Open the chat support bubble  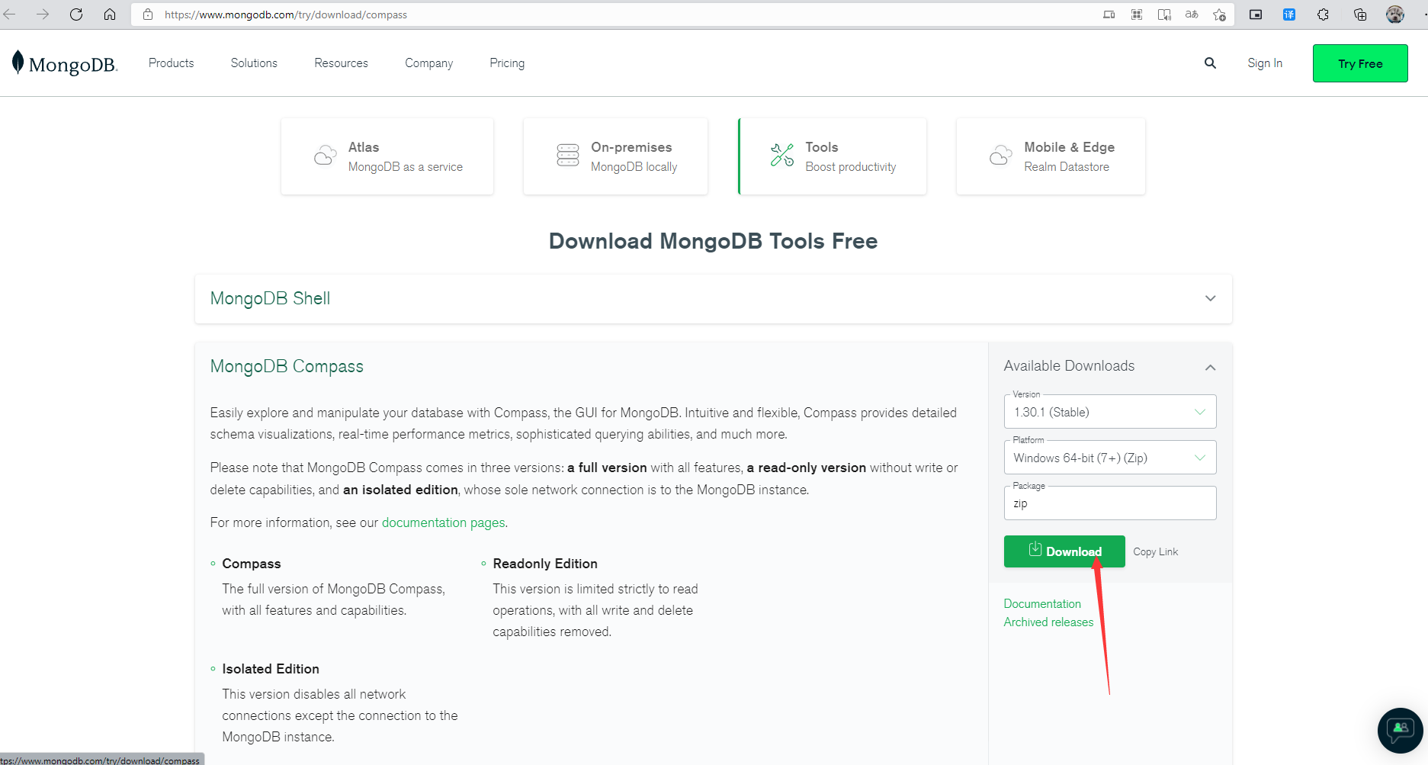[1400, 730]
